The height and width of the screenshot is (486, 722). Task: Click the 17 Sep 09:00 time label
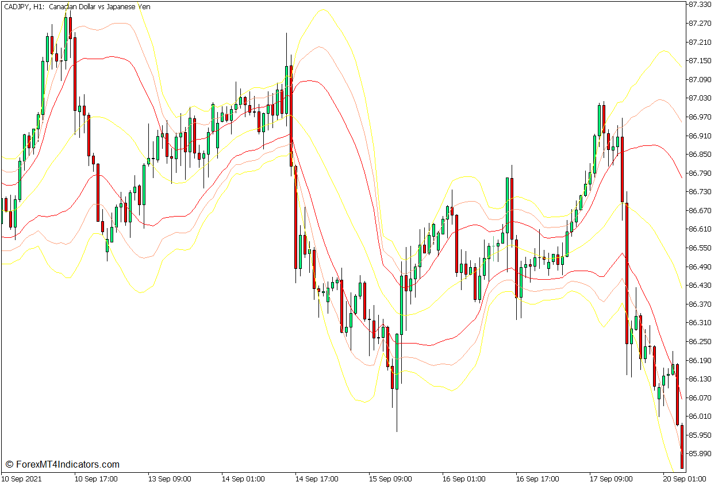[611, 479]
